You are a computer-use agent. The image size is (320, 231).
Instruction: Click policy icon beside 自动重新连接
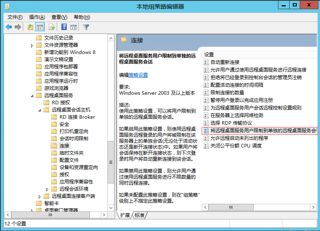206,62
